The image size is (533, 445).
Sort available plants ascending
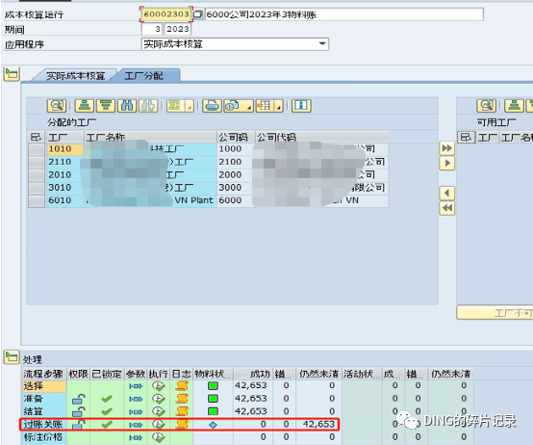point(514,106)
